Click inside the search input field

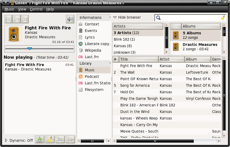(x=191, y=18)
